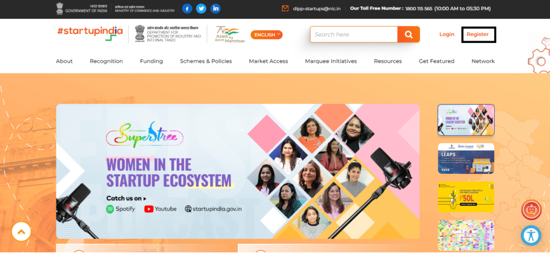Click the email envelope icon
Image resolution: width=550 pixels, height=256 pixels.
point(285,9)
